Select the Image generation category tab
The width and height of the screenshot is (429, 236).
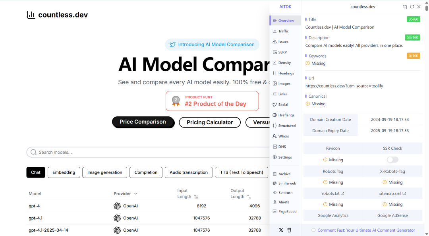point(105,172)
